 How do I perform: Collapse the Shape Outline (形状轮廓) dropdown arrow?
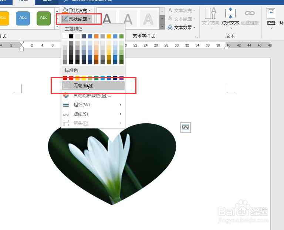(89, 19)
